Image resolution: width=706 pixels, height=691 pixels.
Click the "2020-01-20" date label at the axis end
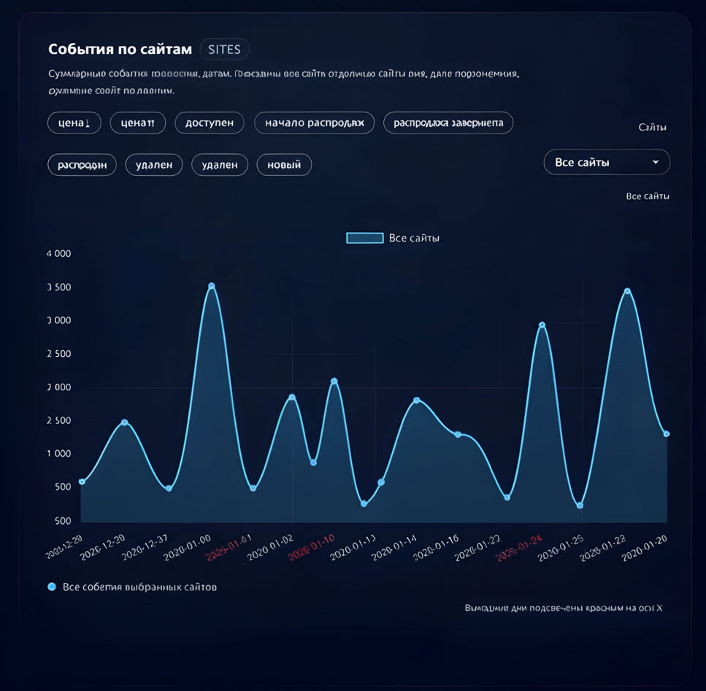(645, 549)
